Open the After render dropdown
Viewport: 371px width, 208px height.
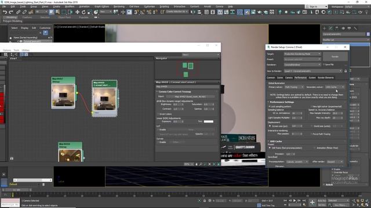click(334, 162)
